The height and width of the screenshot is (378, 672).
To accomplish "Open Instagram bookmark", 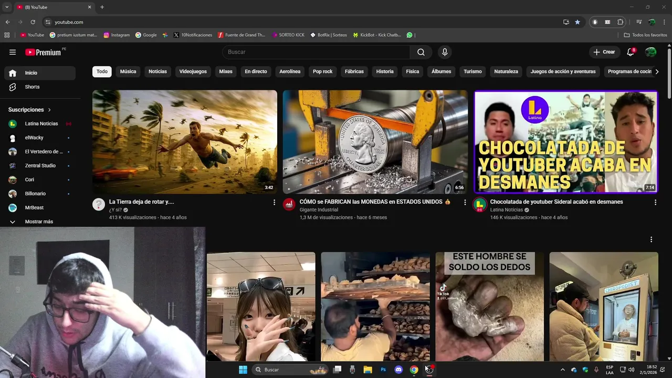I will click(x=117, y=35).
